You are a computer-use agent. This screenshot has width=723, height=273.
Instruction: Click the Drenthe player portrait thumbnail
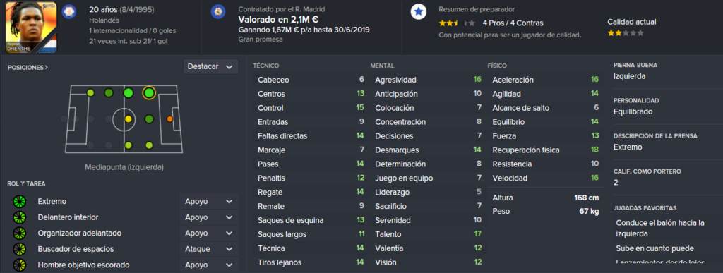pos(31,28)
